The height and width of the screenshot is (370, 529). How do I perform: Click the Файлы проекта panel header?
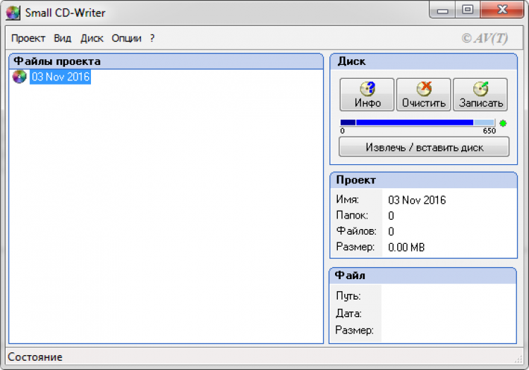[166, 61]
